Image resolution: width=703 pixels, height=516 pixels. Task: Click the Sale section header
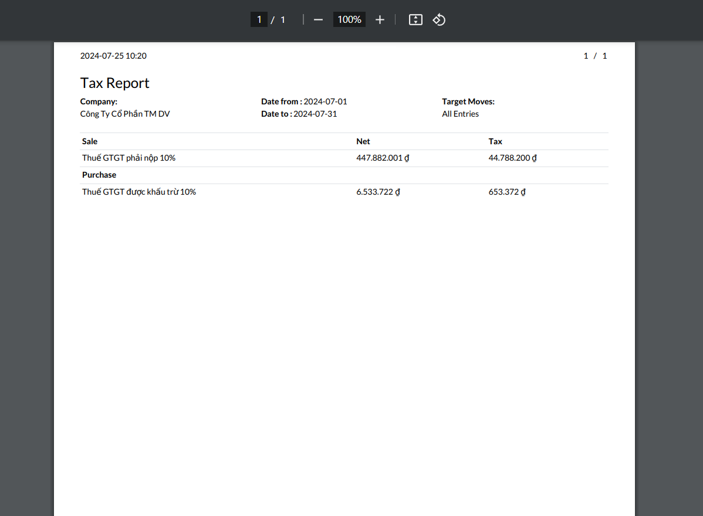(x=90, y=141)
